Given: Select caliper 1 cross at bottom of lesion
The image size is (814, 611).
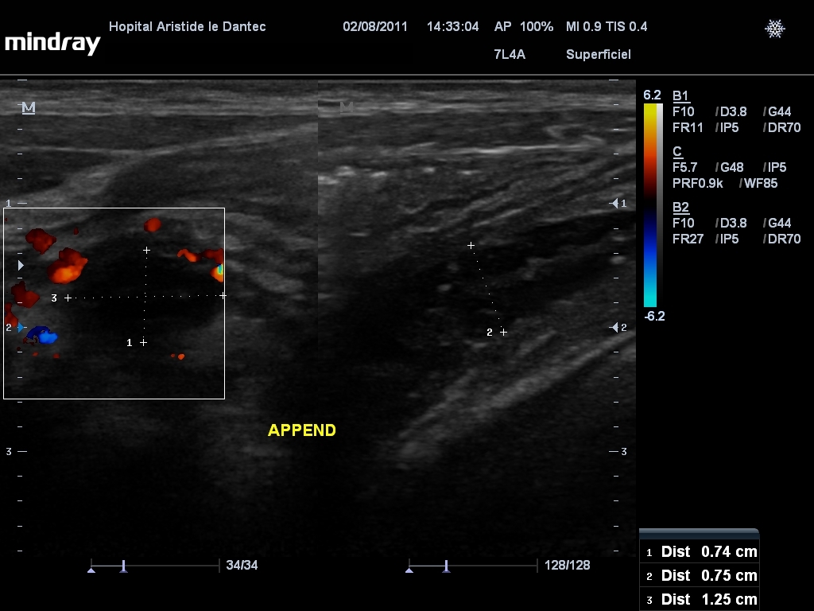Looking at the screenshot, I should pos(143,342).
